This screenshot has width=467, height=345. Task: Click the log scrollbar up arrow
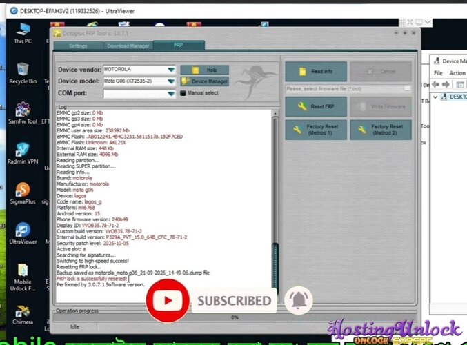pyautogui.click(x=275, y=113)
